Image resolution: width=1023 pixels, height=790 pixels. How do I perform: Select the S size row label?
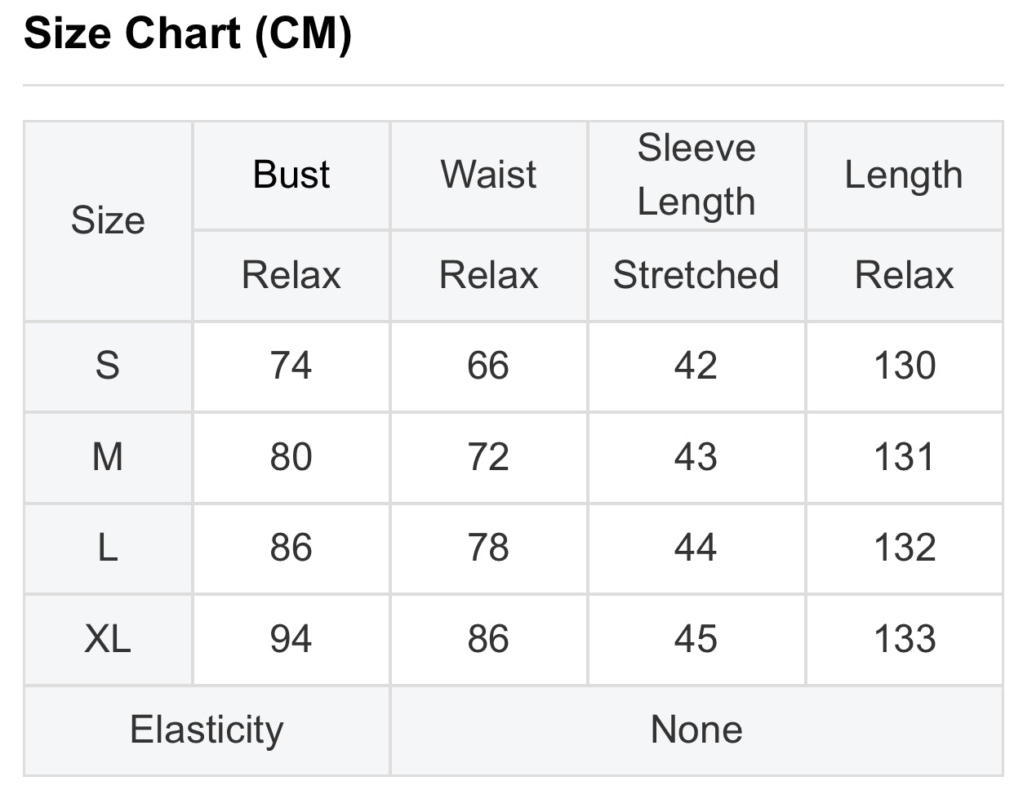108,366
